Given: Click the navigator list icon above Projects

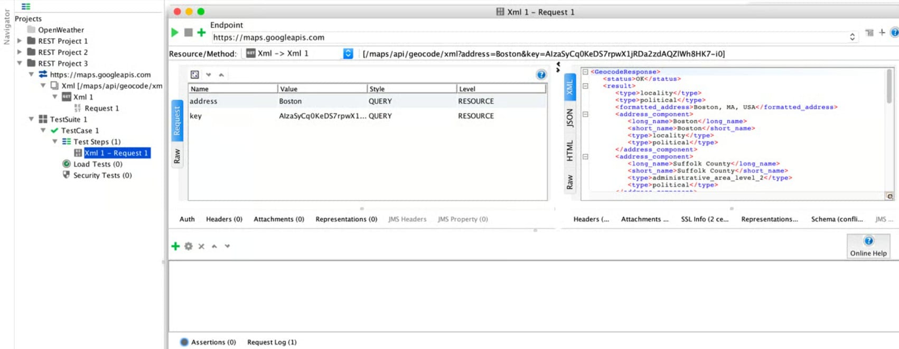Looking at the screenshot, I should [x=26, y=6].
